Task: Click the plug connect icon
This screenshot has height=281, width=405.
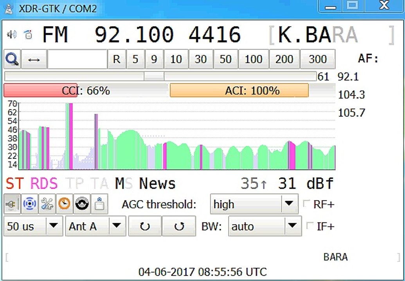Action: click(x=12, y=204)
